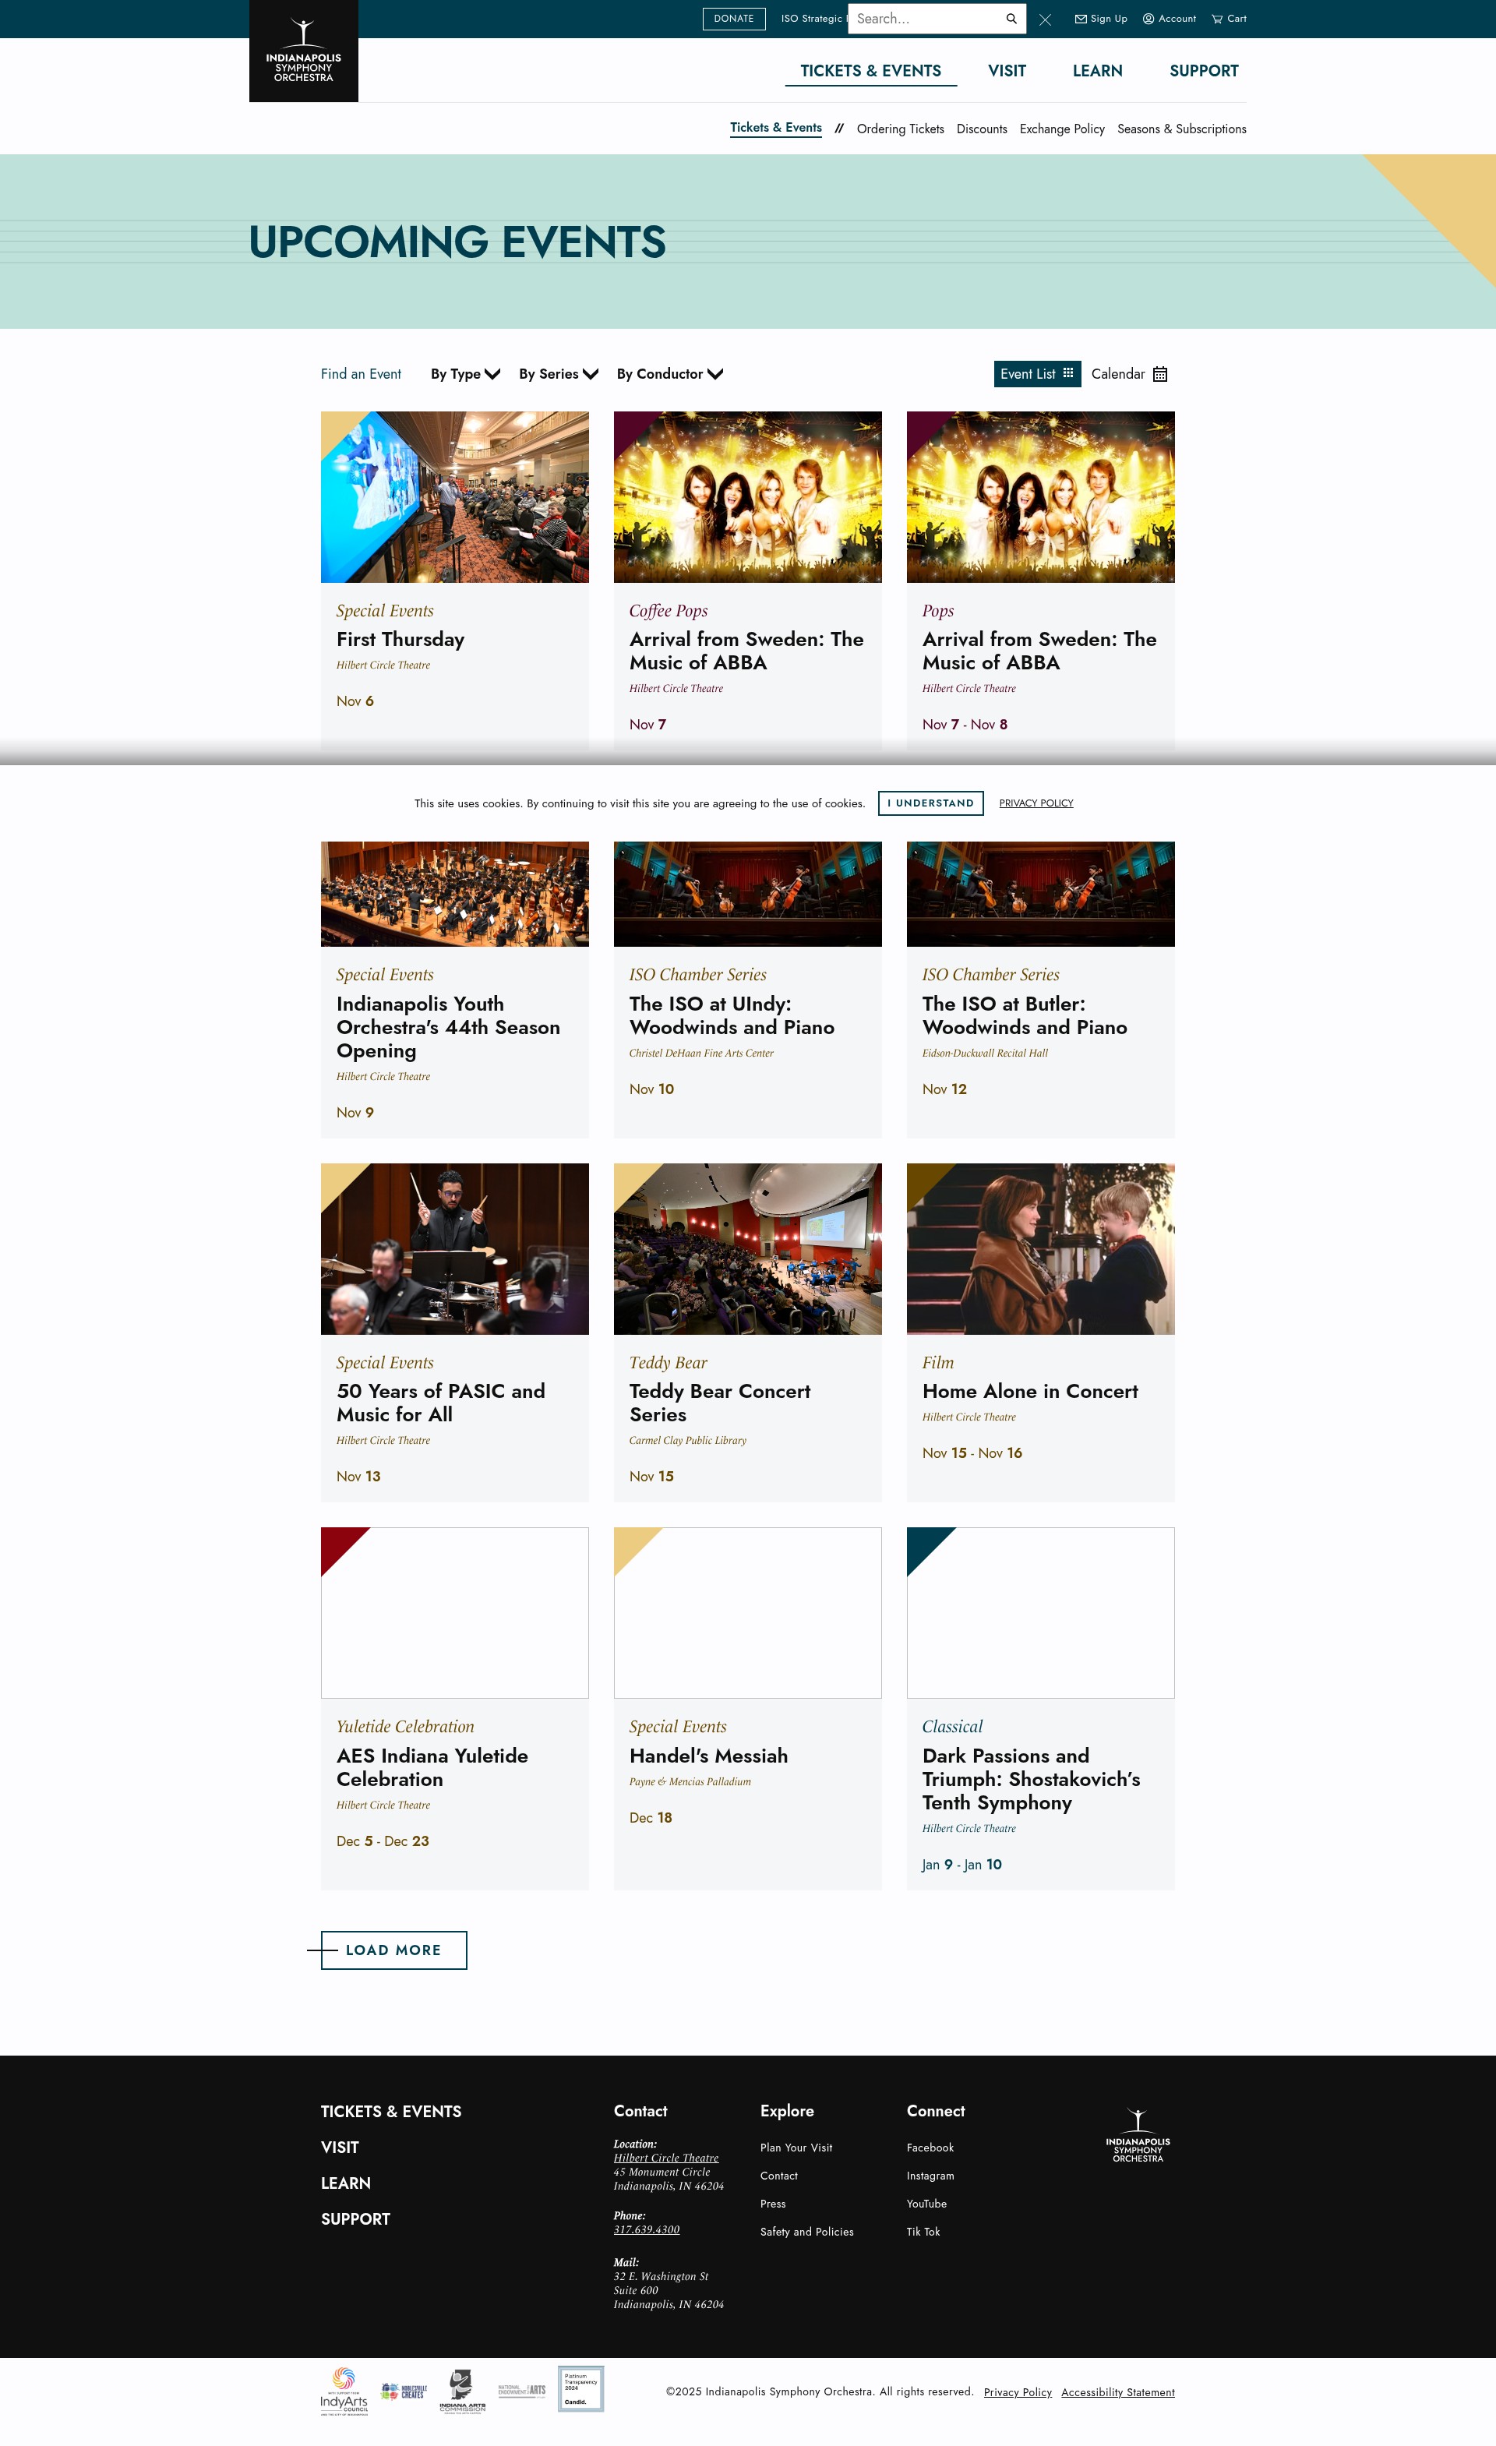This screenshot has width=1496, height=2446.
Task: Open The ISO at UIndy event
Action: click(732, 1015)
